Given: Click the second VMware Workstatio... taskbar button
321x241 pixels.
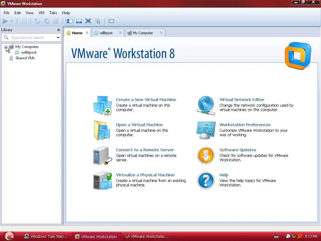Looking at the screenshot, I should (147, 237).
